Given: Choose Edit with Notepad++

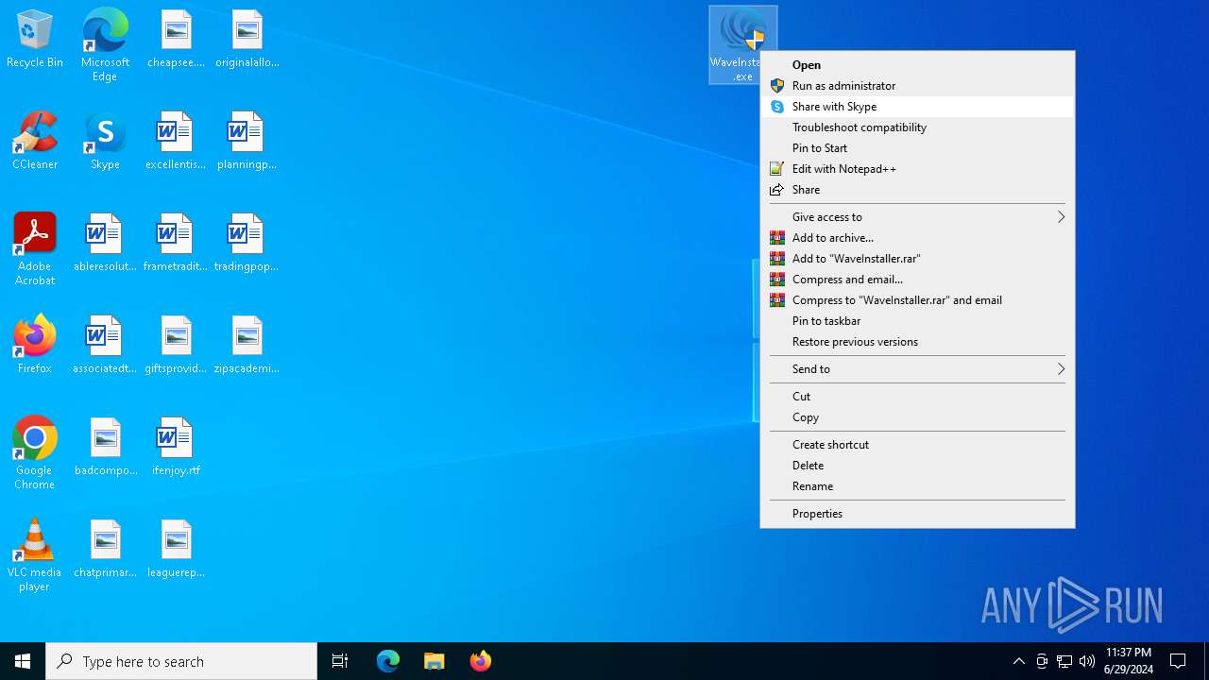Looking at the screenshot, I should [917, 169].
